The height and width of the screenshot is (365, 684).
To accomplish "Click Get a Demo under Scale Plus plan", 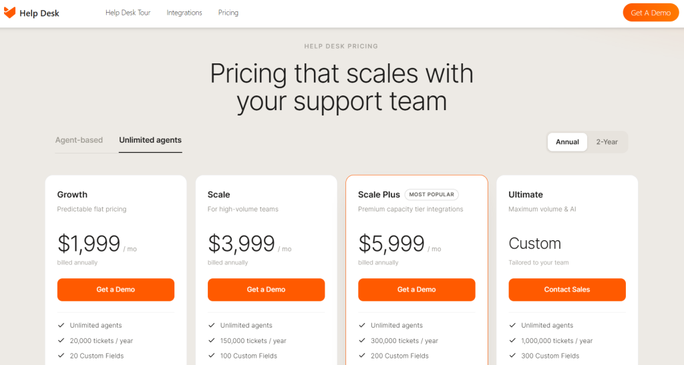I will pyautogui.click(x=417, y=290).
